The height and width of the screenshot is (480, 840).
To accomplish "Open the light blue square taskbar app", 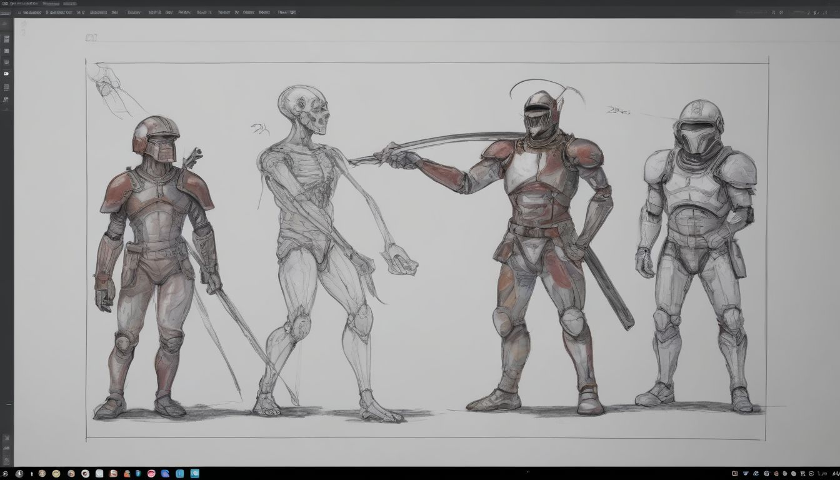I will [x=180, y=474].
